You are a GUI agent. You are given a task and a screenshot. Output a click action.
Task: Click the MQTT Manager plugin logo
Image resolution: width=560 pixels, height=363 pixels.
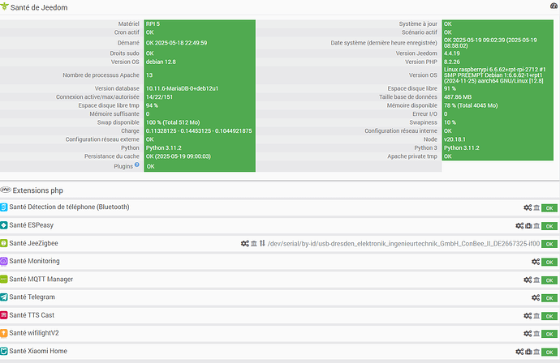pyautogui.click(x=3, y=280)
